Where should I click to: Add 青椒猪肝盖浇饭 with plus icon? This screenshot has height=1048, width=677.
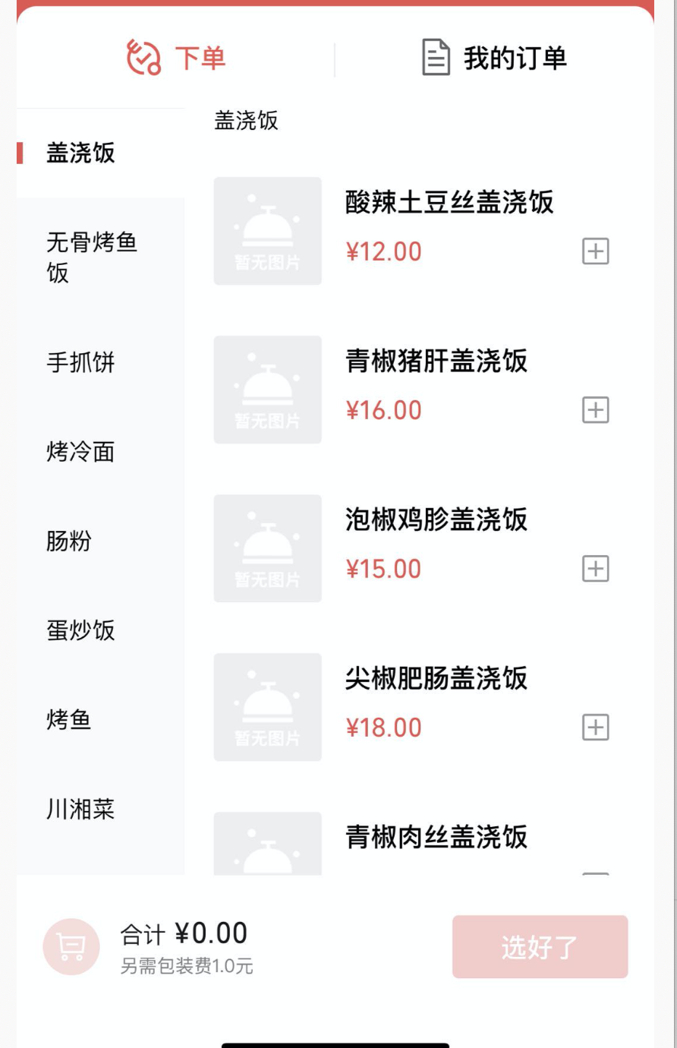pyautogui.click(x=595, y=410)
